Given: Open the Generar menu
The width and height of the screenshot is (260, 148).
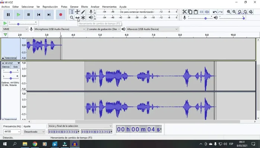Looking at the screenshot, I should point(74,7).
